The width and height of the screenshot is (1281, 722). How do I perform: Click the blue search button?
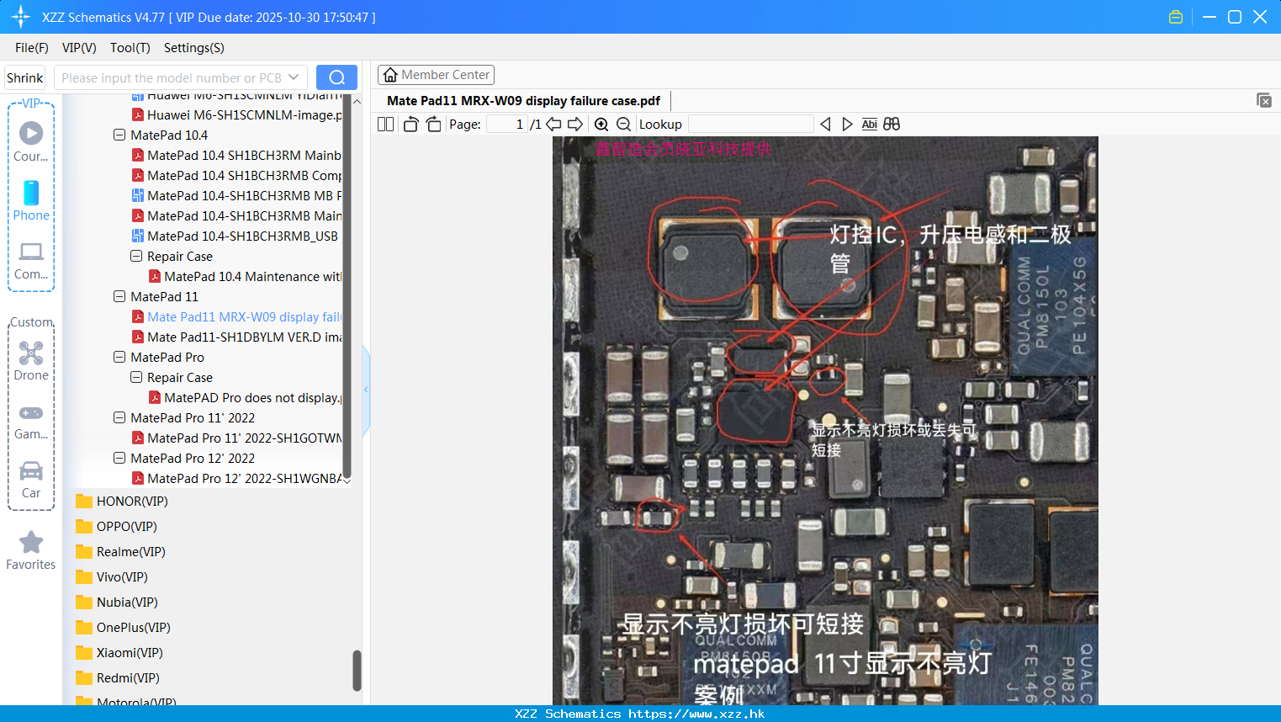[336, 77]
